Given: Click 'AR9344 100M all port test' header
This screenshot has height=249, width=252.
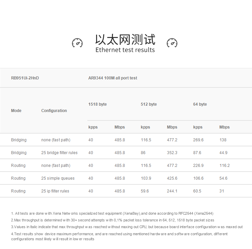Looking at the screenshot, I should point(113,78).
